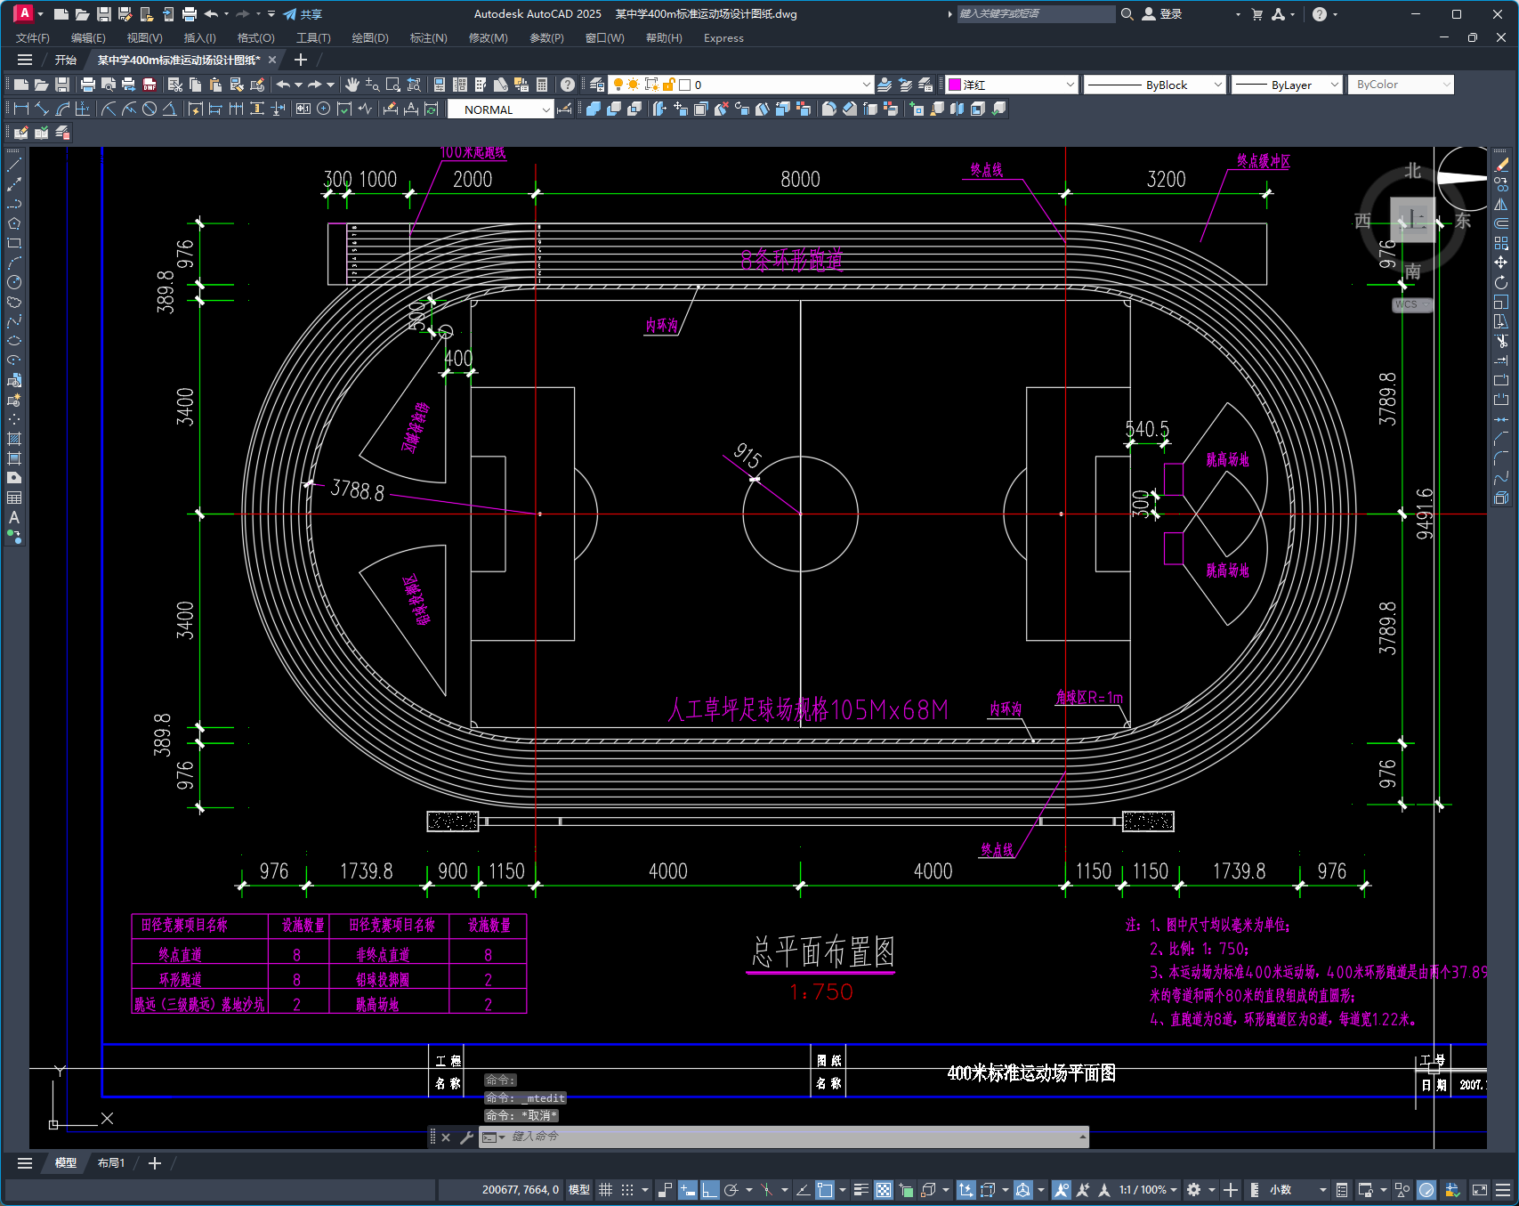Image resolution: width=1519 pixels, height=1206 pixels.
Task: Select the Erase tool in modify toolbar
Action: [x=1501, y=165]
